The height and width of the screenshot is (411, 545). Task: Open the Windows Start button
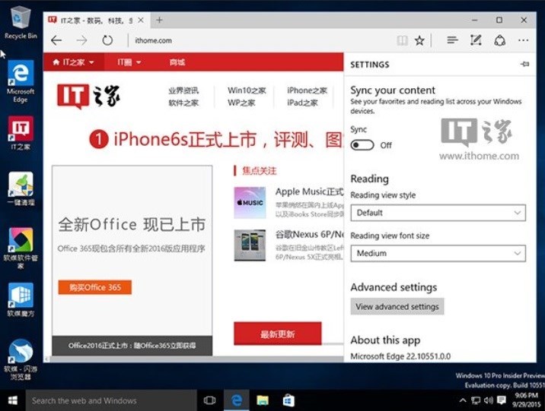(12, 400)
